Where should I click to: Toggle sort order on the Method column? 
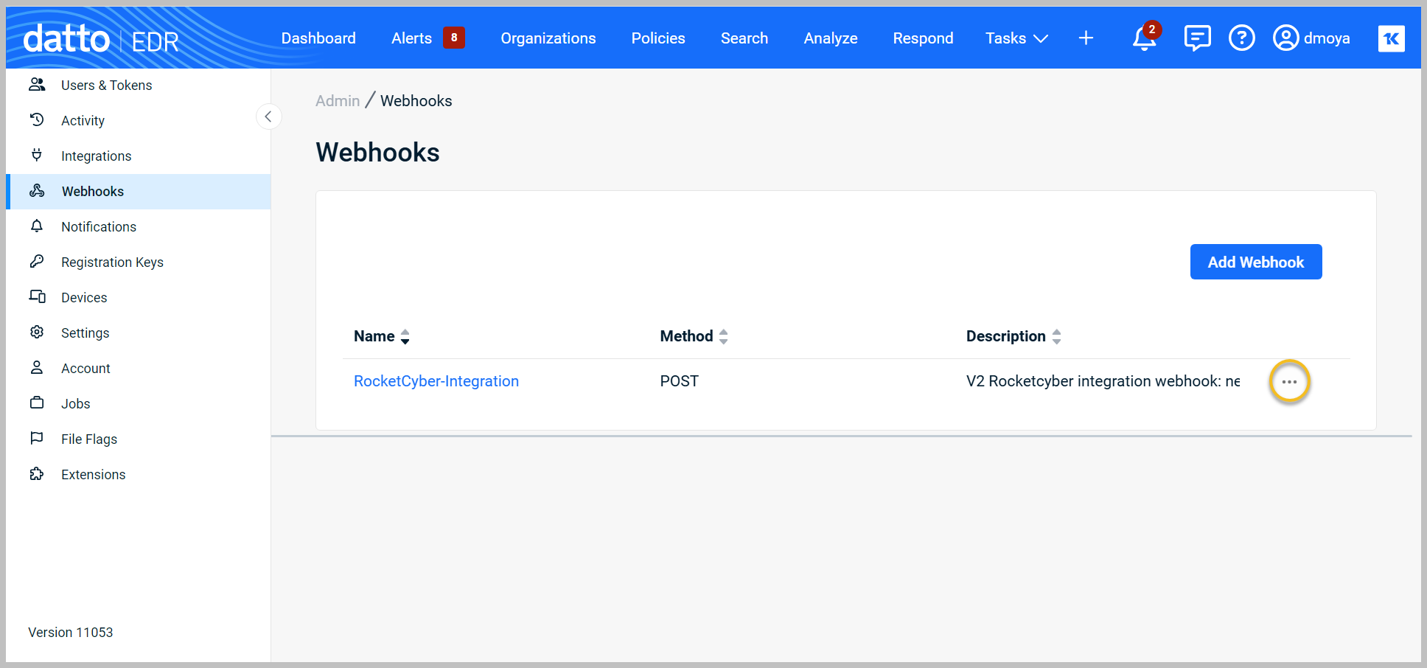pos(724,336)
